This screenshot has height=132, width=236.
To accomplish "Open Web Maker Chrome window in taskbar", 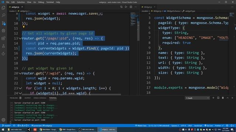I will [x=48, y=129].
